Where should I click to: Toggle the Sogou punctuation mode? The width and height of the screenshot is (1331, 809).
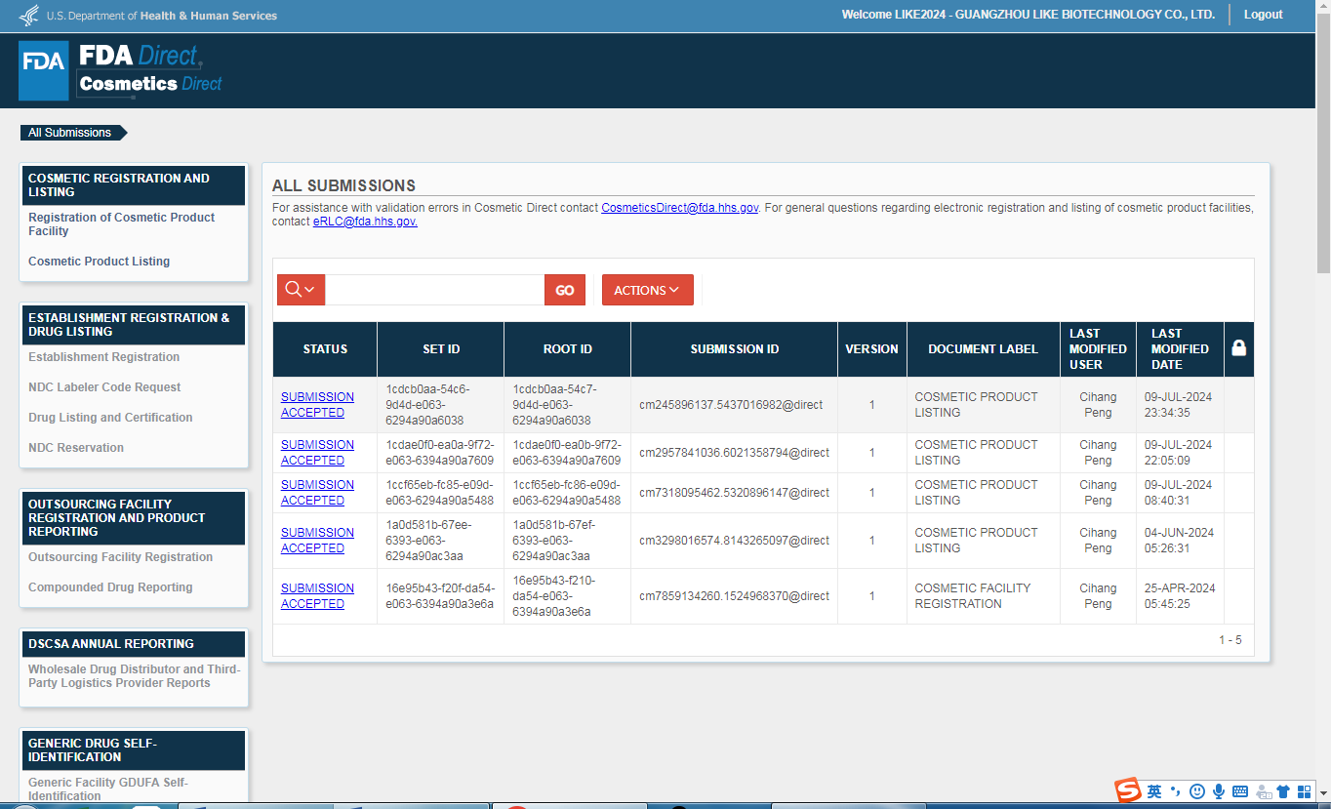tap(1175, 791)
